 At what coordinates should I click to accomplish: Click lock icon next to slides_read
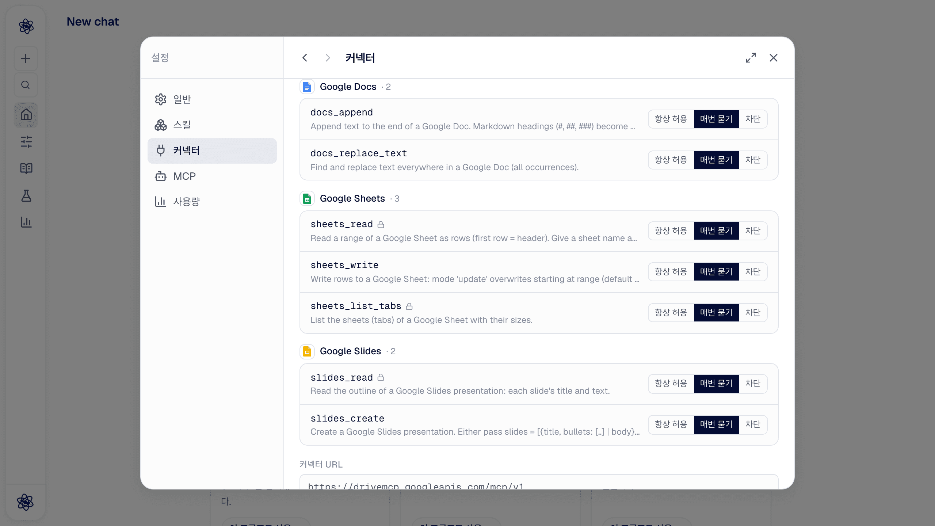point(381,377)
